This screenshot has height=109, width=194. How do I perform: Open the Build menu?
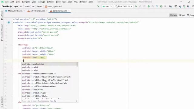tap(58, 2)
